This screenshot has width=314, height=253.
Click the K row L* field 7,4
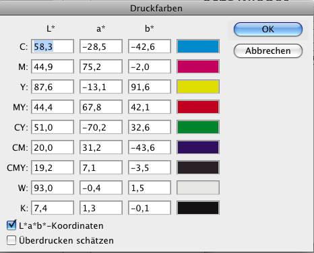coord(53,208)
